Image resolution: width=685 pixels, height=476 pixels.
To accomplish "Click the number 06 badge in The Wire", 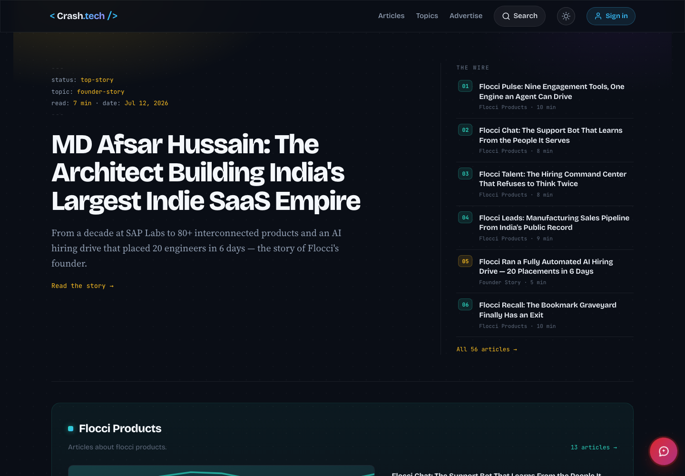I will (x=465, y=305).
